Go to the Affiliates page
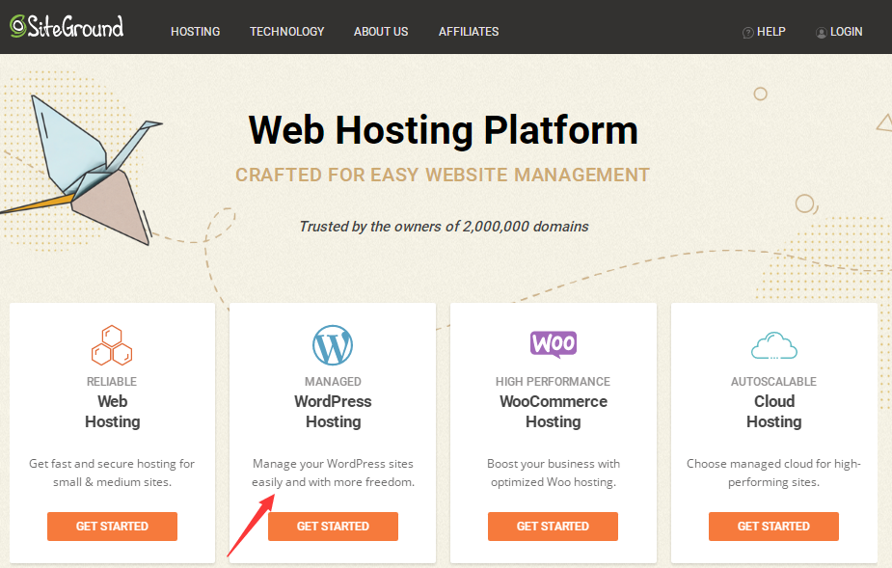The height and width of the screenshot is (568, 892). (x=469, y=32)
